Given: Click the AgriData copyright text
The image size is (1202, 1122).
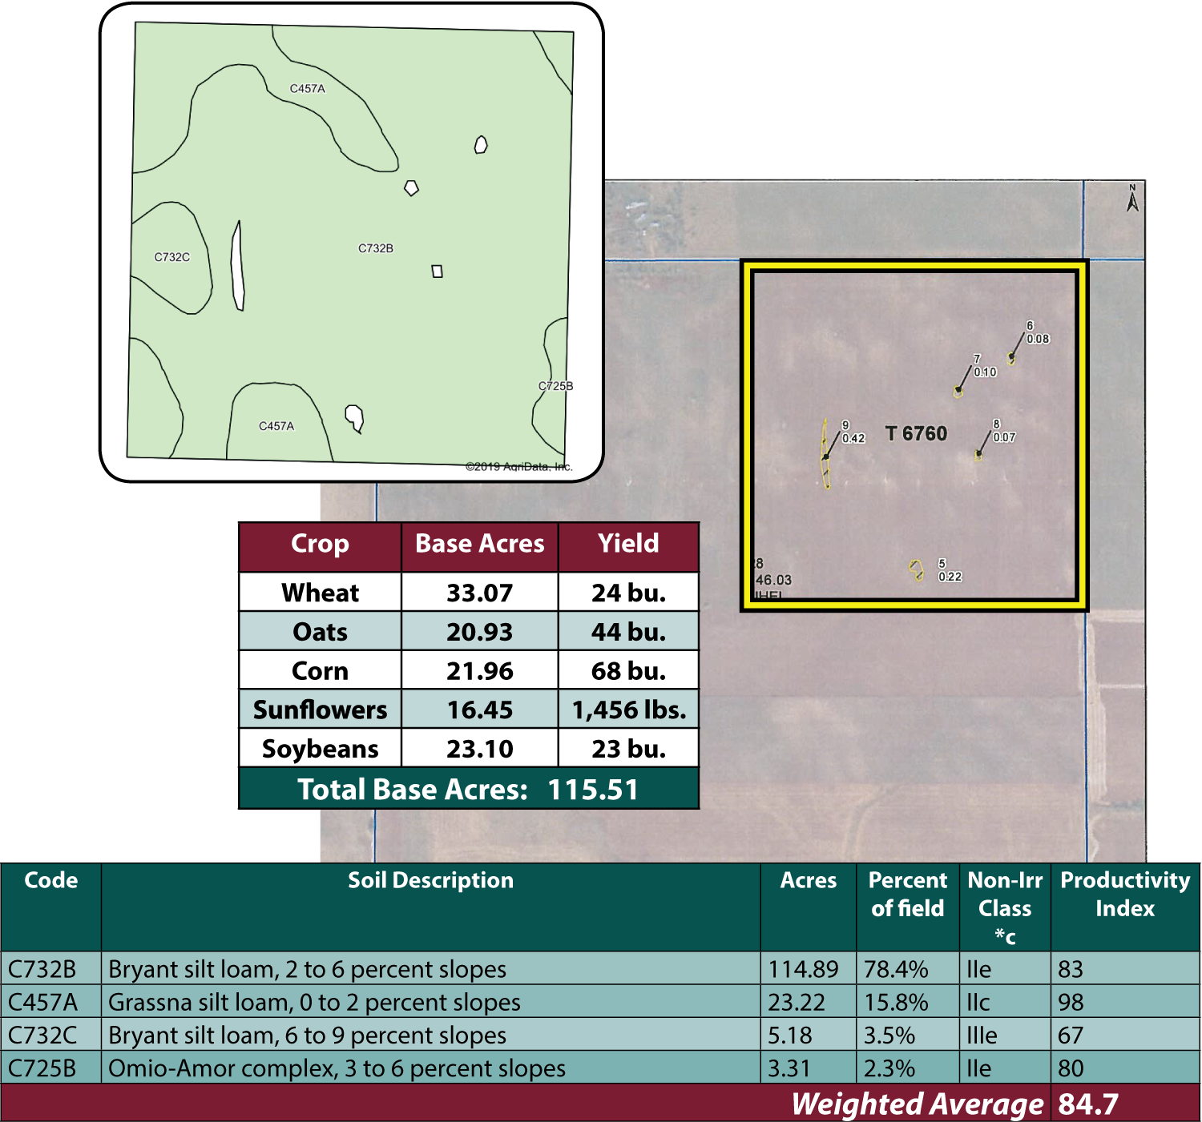Looking at the screenshot, I should click(x=518, y=466).
